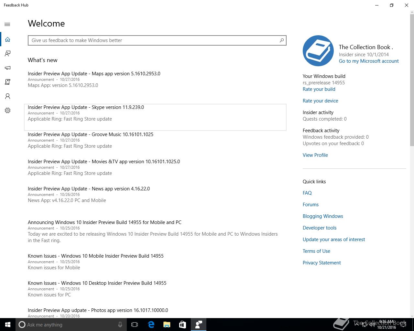Click Cortana Ask me anything box
This screenshot has width=414, height=331.
coord(71,325)
